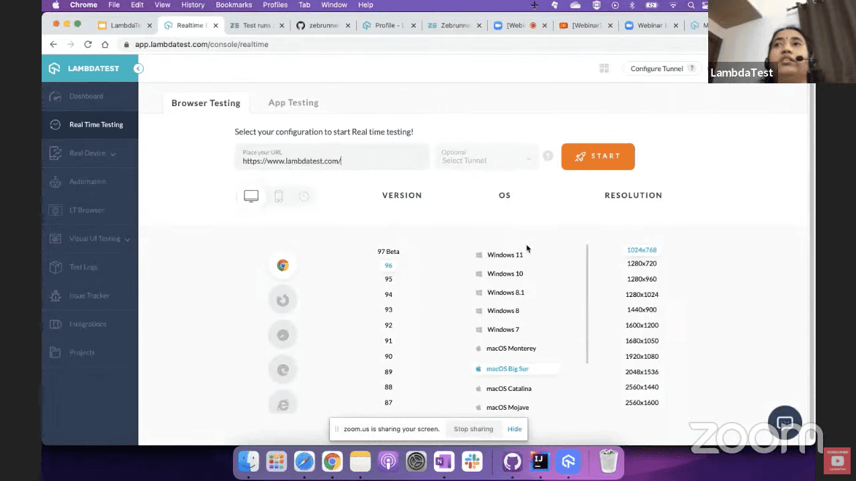Select the 1920x1080 resolution

point(641,356)
